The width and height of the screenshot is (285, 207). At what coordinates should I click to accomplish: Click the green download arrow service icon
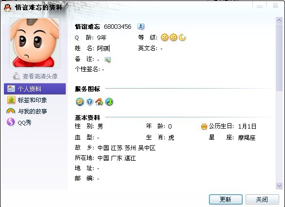(109, 102)
